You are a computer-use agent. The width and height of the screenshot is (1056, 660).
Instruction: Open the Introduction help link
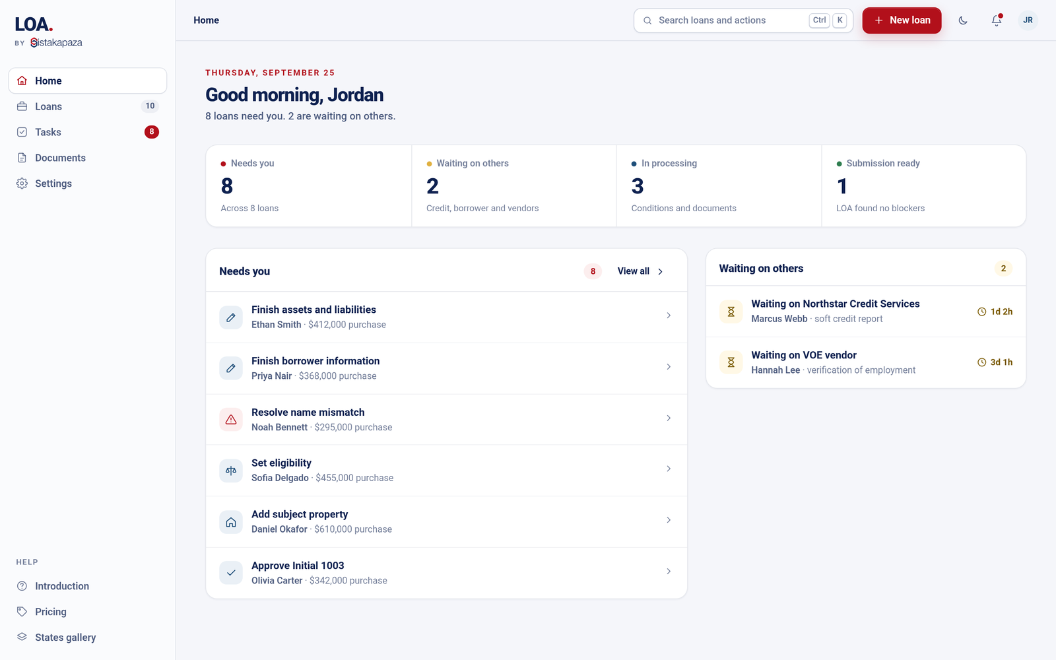[x=87, y=586]
